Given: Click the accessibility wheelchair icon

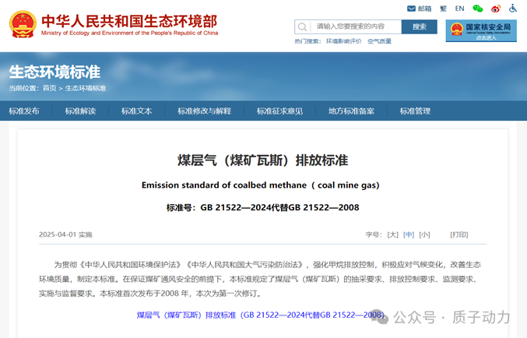Looking at the screenshot, I should point(512,9).
